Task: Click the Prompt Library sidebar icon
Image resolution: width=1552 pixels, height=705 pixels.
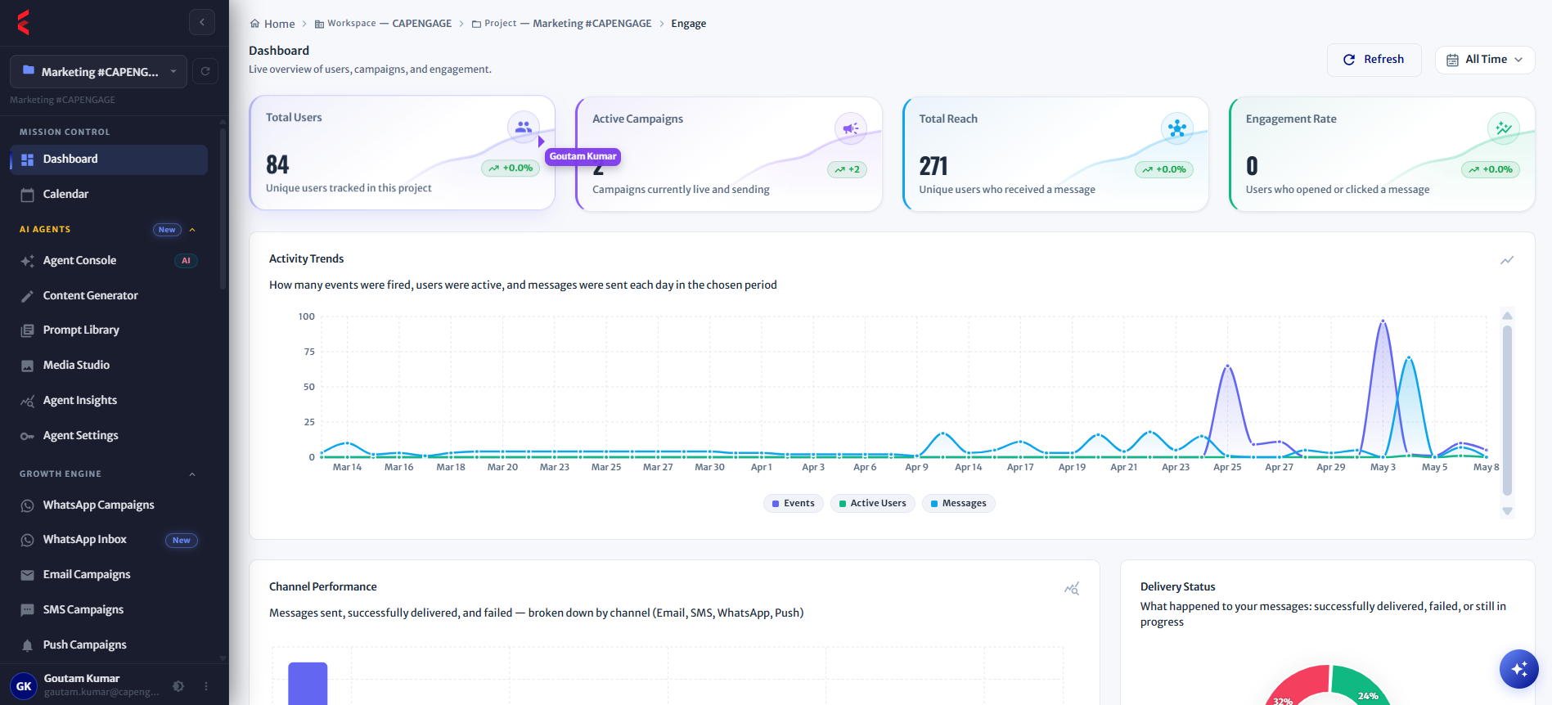Action: (x=27, y=330)
